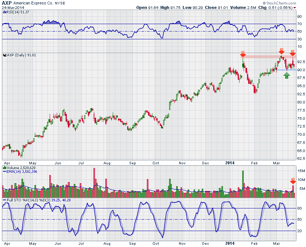This screenshot has height=247, width=306.
Task: Click the 70 level label on RSI axis
Action: tap(299, 24)
